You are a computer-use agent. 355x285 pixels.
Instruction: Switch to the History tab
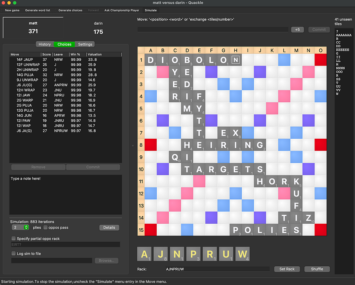(45, 44)
